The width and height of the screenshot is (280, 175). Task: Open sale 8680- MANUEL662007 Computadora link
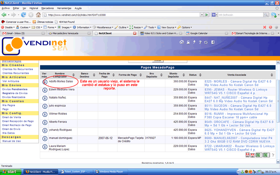click(238, 140)
